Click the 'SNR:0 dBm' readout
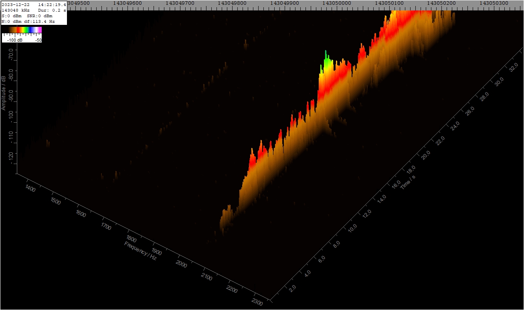Viewport: 524px width, 310px height. point(40,16)
